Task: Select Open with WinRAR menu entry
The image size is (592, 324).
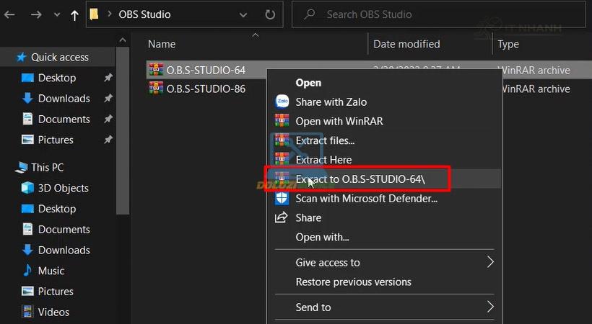Action: [x=339, y=121]
